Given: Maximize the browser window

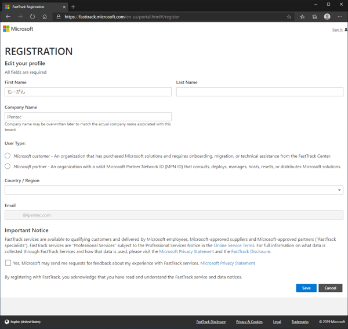Looking at the screenshot, I should coord(328,4).
